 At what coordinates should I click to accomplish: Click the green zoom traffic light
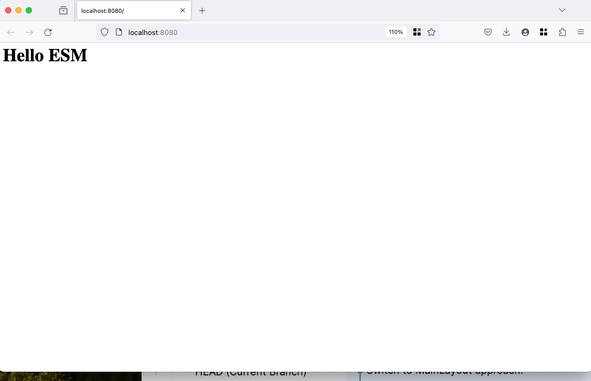29,10
